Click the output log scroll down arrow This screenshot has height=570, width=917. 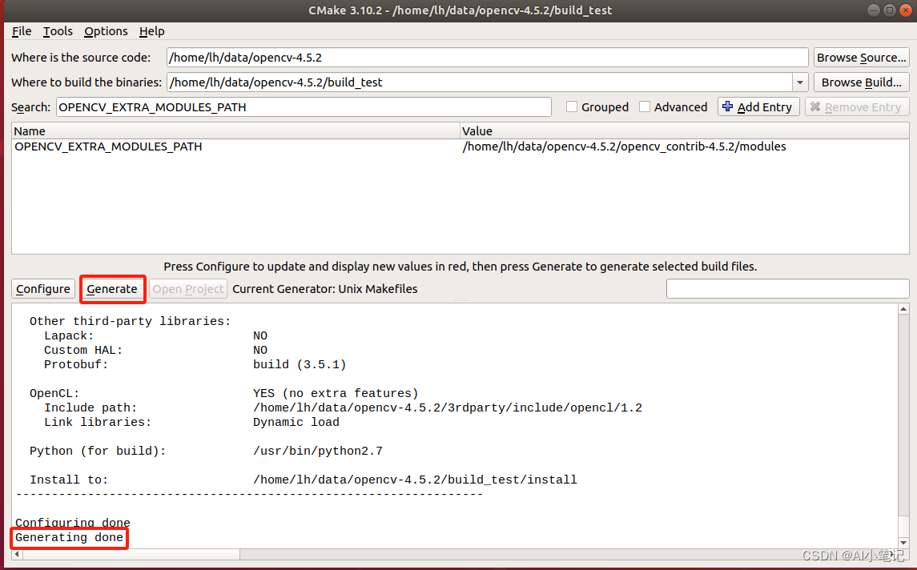coord(903,542)
